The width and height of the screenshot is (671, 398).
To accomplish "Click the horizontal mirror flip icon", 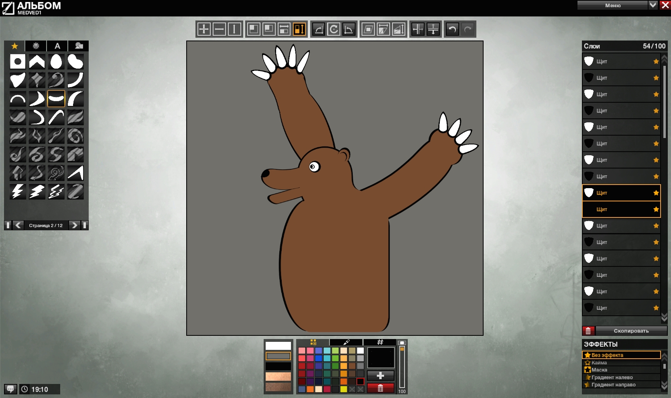I will 418,29.
